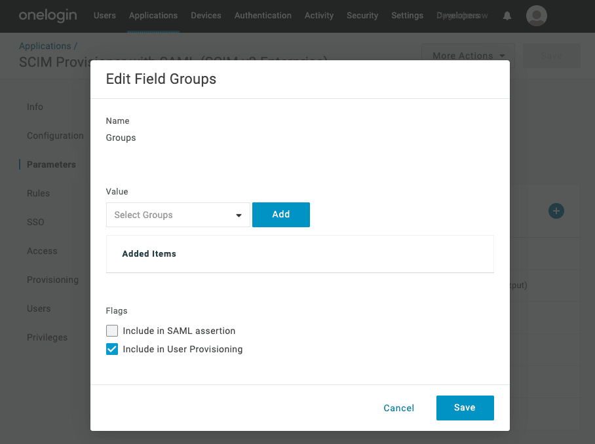
Task: Click the onelogin logo
Action: [x=47, y=16]
